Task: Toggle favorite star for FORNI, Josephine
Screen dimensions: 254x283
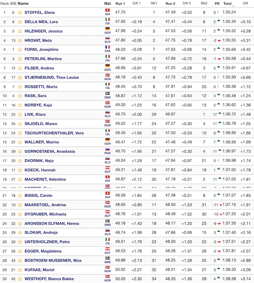Action: point(20,49)
